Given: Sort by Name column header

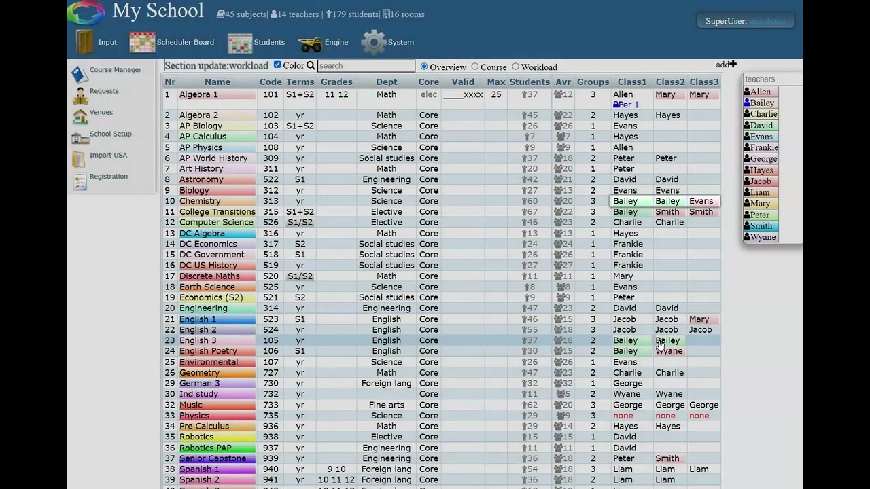Looking at the screenshot, I should tap(217, 81).
